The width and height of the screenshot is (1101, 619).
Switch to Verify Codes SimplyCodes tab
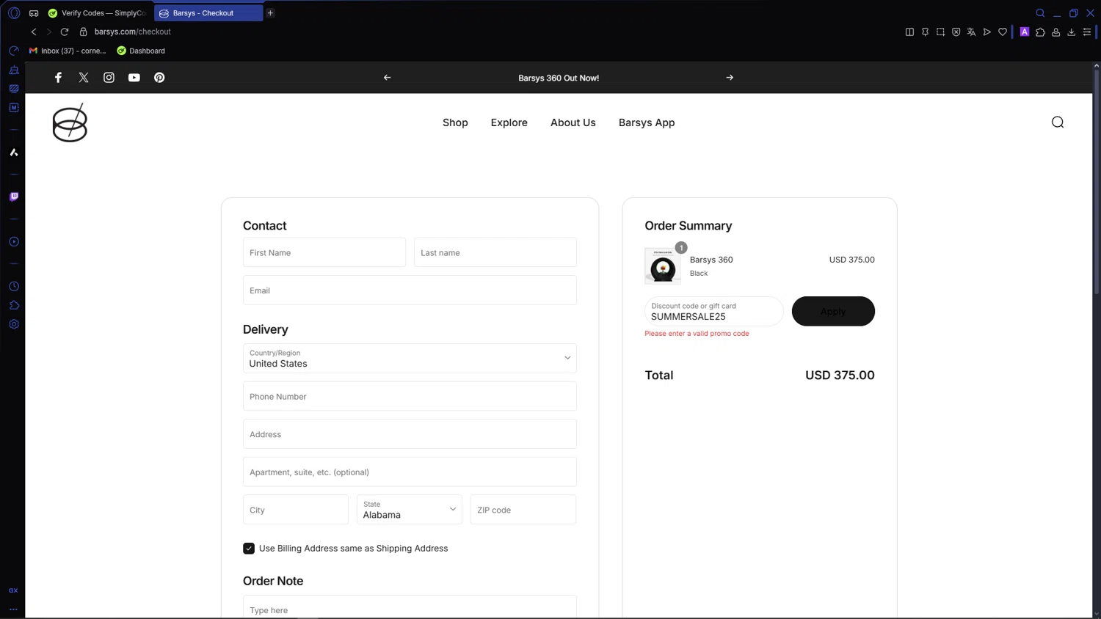click(x=97, y=13)
